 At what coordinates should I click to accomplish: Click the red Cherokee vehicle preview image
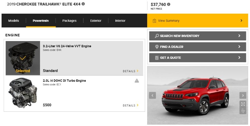click(195, 93)
